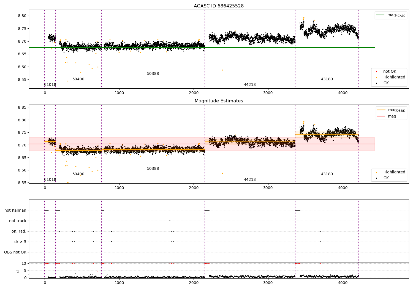Click x-tick 2000 under the AGASC ID plot
This screenshot has height=289, width=413.
(x=194, y=93)
